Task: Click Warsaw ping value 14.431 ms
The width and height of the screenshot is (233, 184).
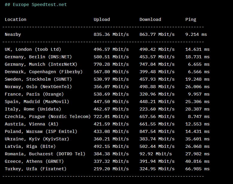Action: coord(197,131)
